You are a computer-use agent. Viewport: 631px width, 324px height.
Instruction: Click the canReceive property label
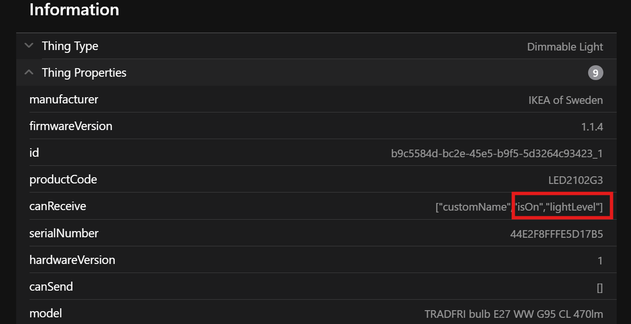tap(58, 206)
